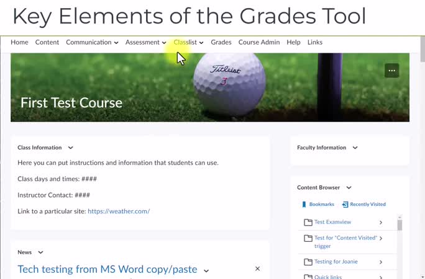Image resolution: width=425 pixels, height=279 pixels.
Task: Open the Tech testing news post
Action: coord(107,269)
